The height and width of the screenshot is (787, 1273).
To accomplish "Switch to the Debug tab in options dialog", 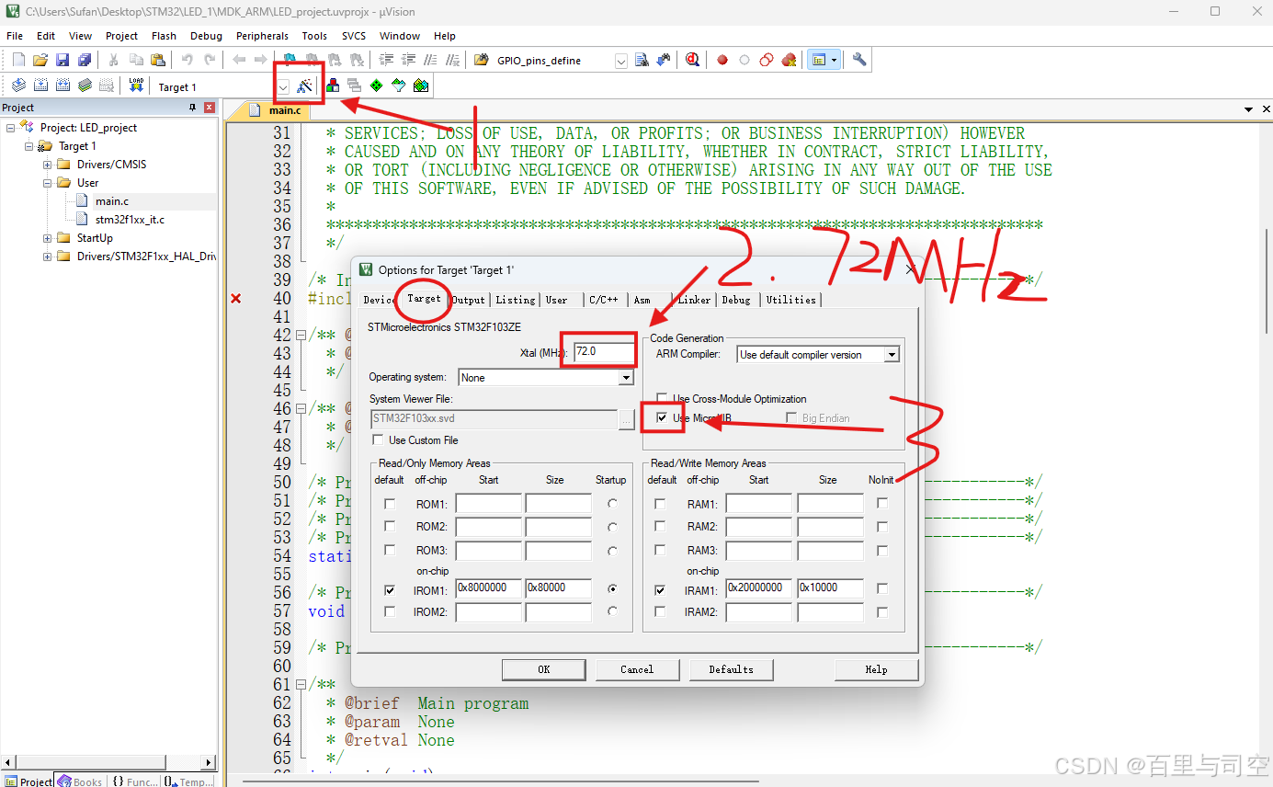I will (x=736, y=300).
